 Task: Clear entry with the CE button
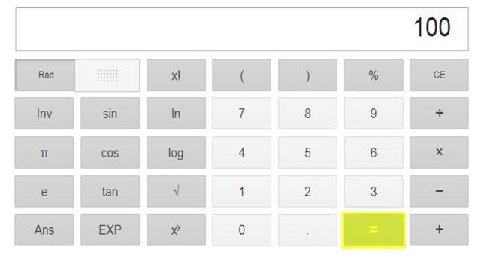(439, 75)
